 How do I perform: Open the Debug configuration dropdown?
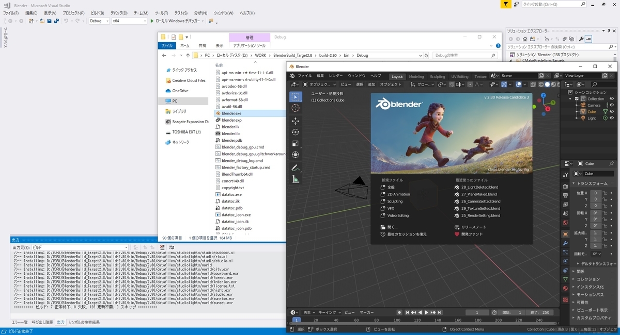click(99, 21)
